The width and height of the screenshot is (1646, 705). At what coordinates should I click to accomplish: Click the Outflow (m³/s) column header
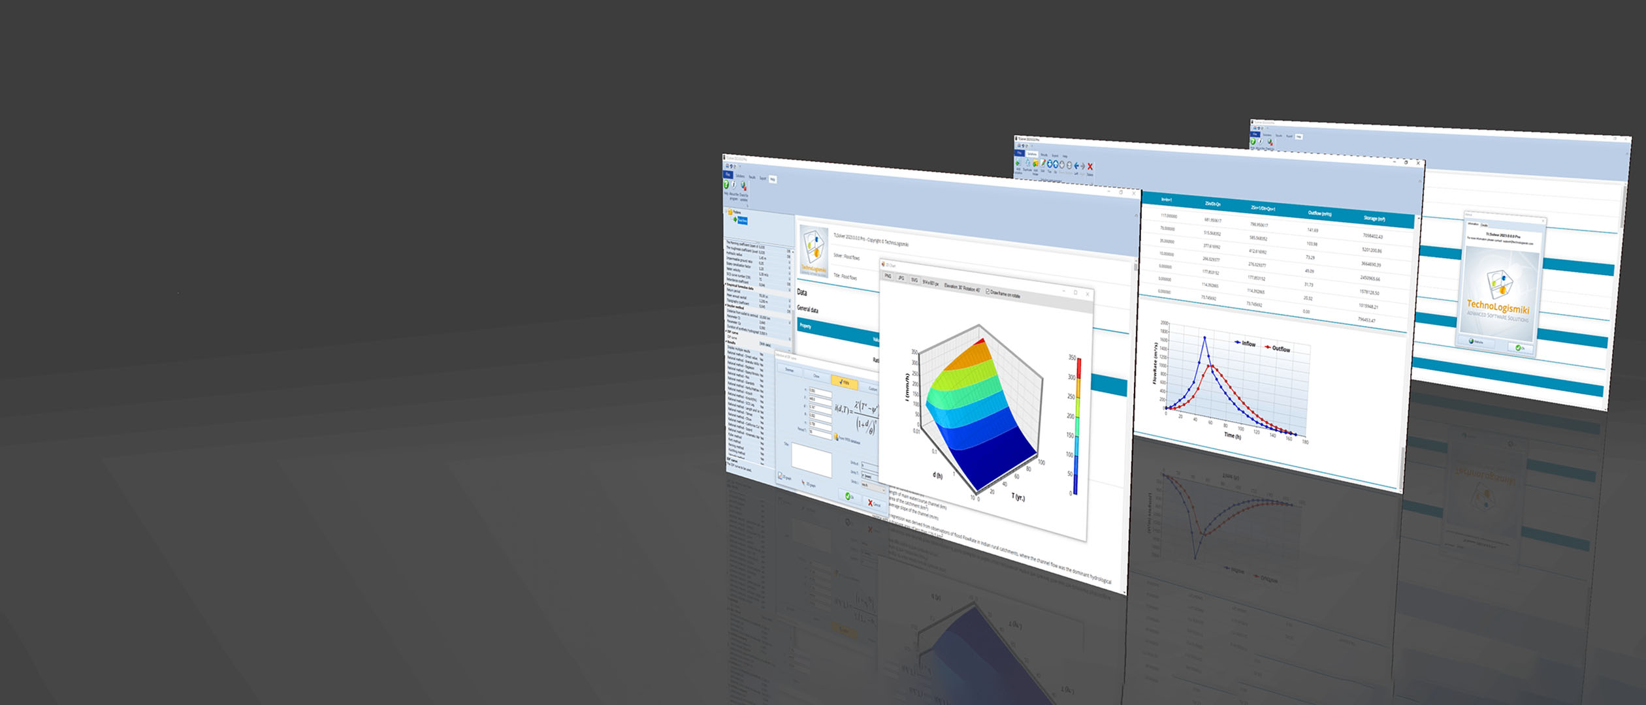click(1319, 213)
